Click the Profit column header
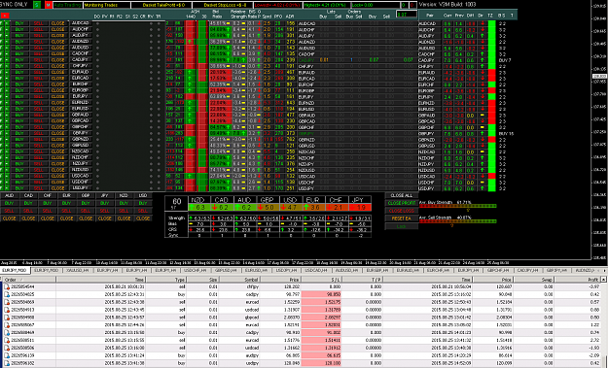The image size is (608, 368). pyautogui.click(x=577, y=280)
